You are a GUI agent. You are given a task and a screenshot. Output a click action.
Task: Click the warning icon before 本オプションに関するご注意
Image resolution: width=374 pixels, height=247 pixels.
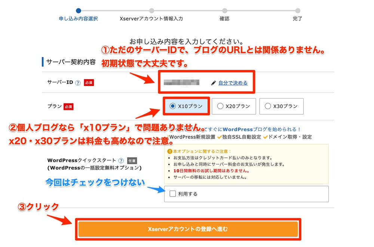(x=169, y=151)
